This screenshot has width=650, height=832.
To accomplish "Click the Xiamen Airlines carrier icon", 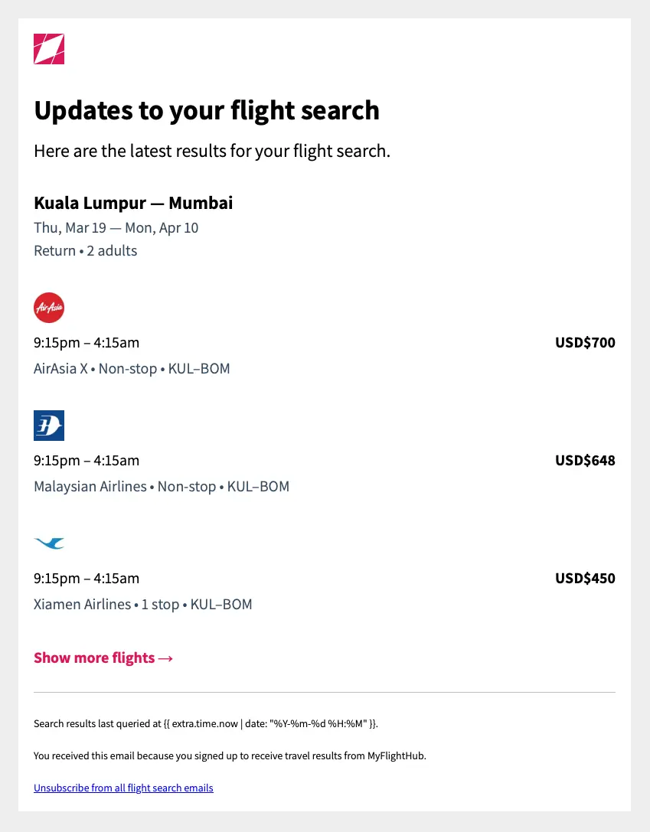I will 48,543.
